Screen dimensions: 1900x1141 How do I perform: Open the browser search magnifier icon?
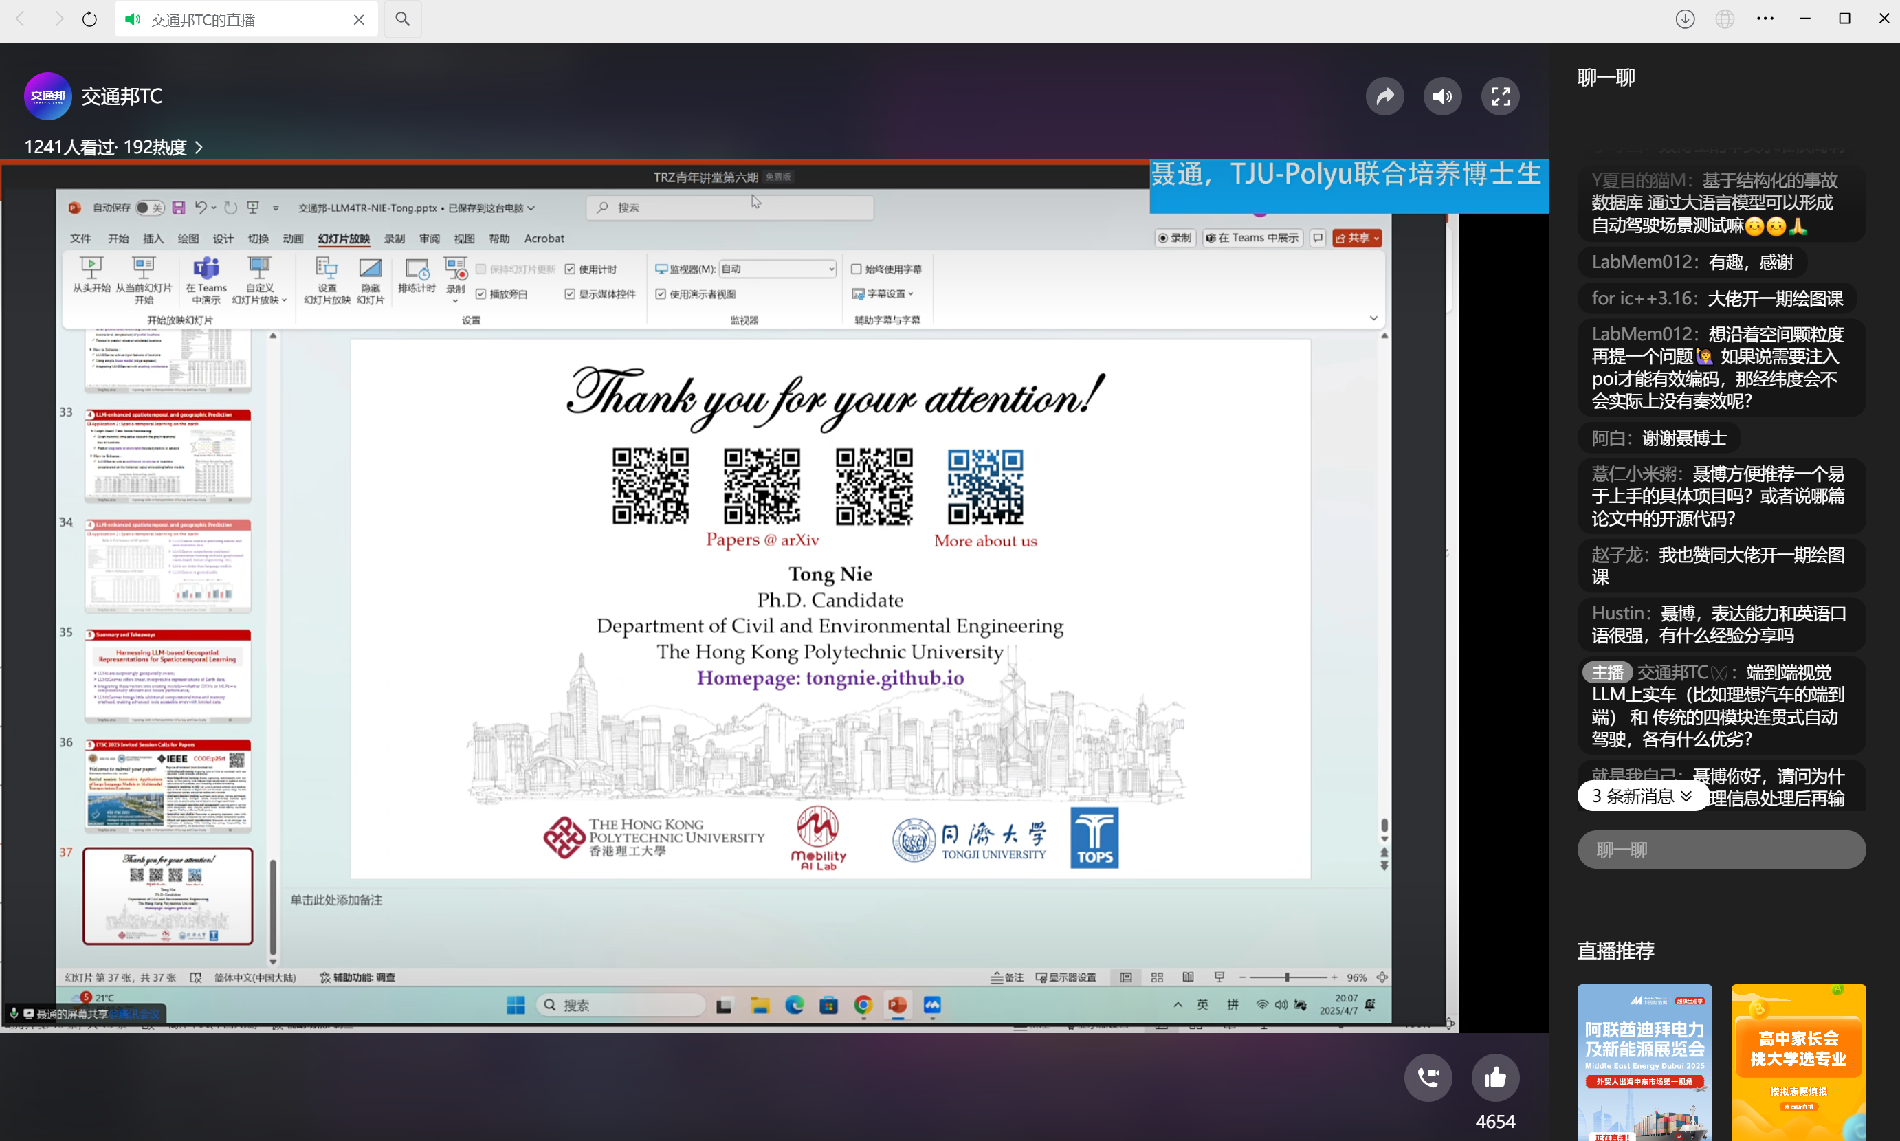[x=402, y=19]
